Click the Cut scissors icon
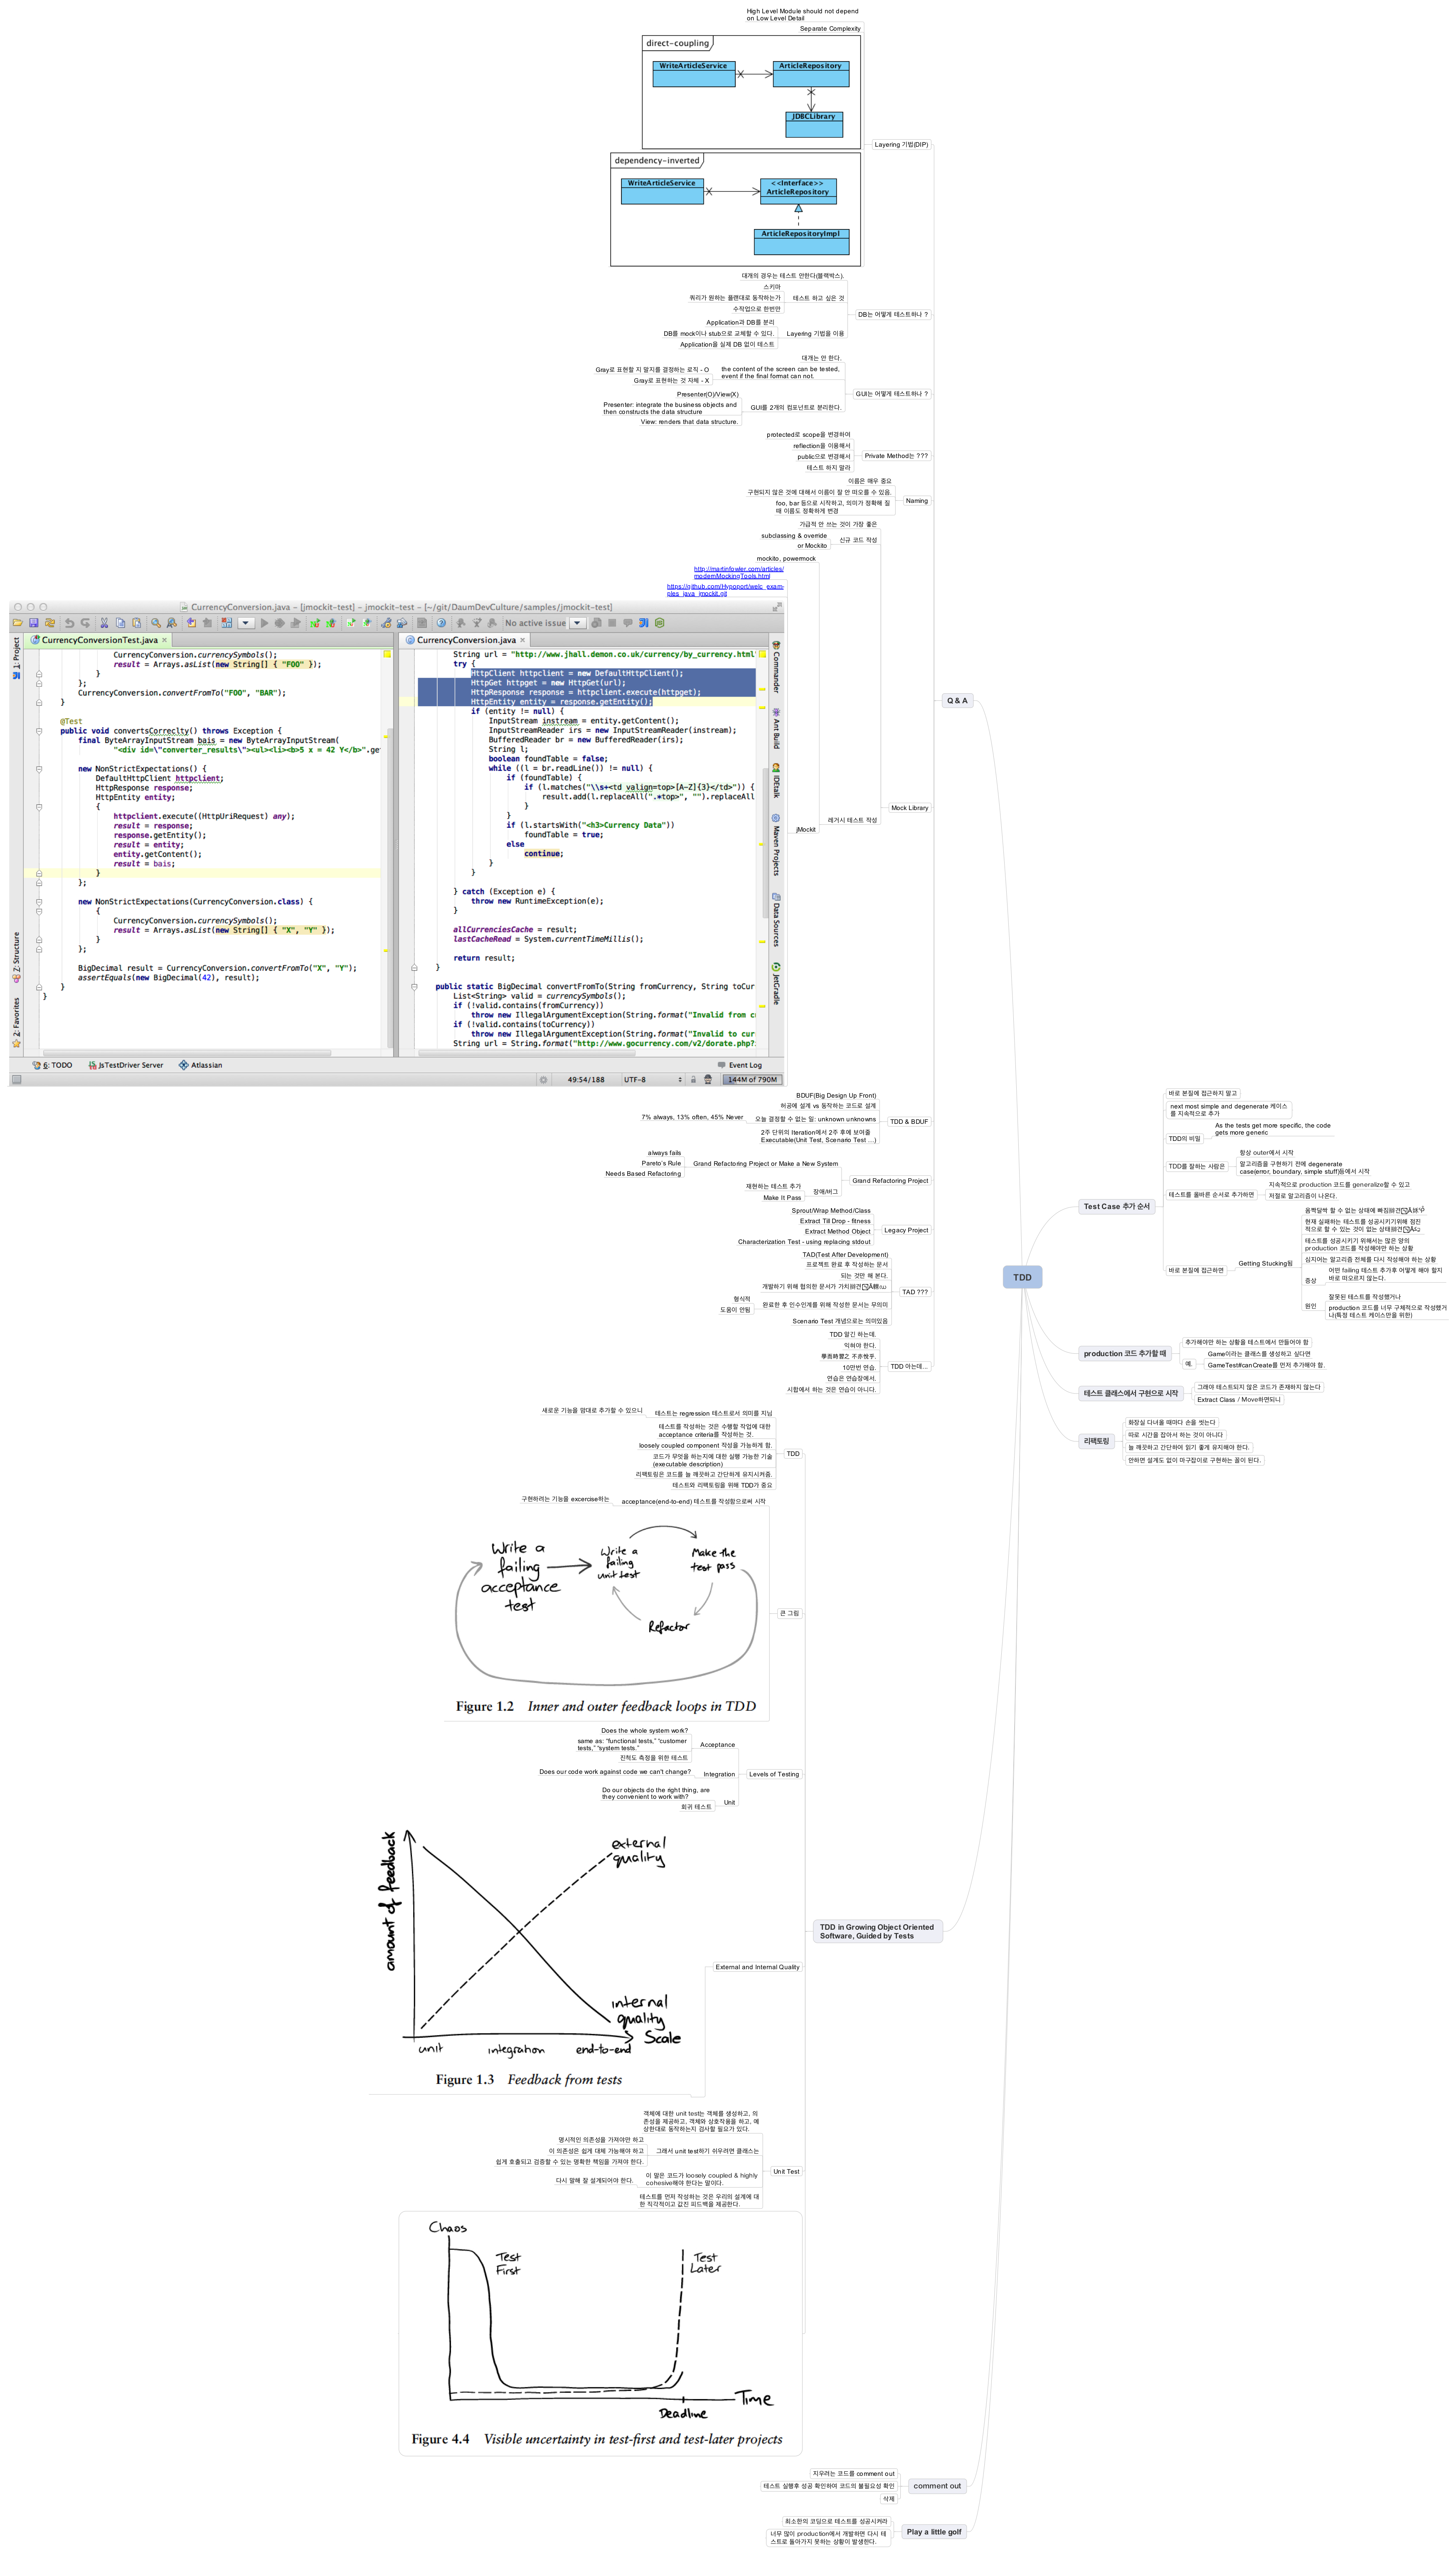1456x2554 pixels. pyautogui.click(x=104, y=623)
